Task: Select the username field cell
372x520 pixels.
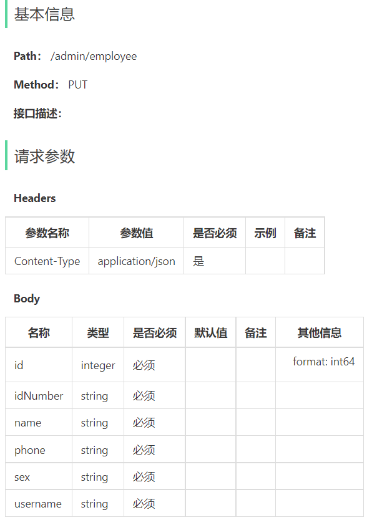Action: click(39, 503)
